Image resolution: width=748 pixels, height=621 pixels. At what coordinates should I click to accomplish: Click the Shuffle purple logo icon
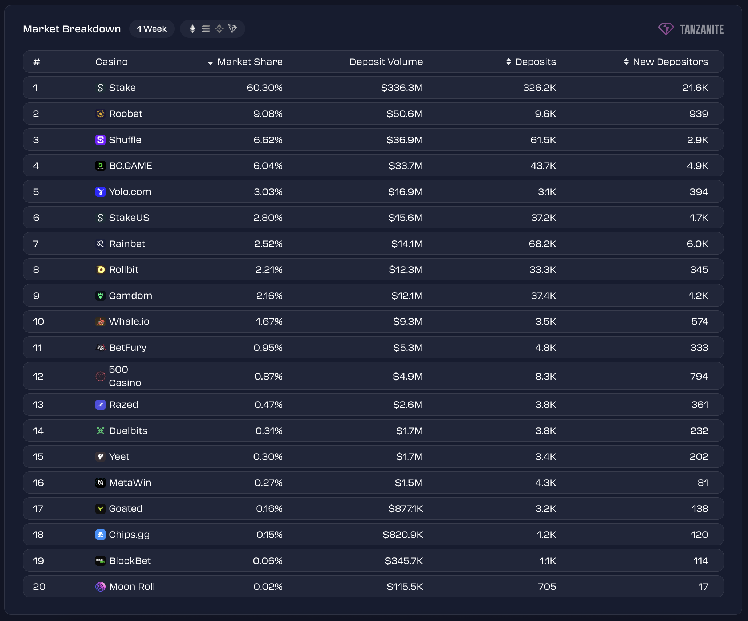tap(101, 140)
